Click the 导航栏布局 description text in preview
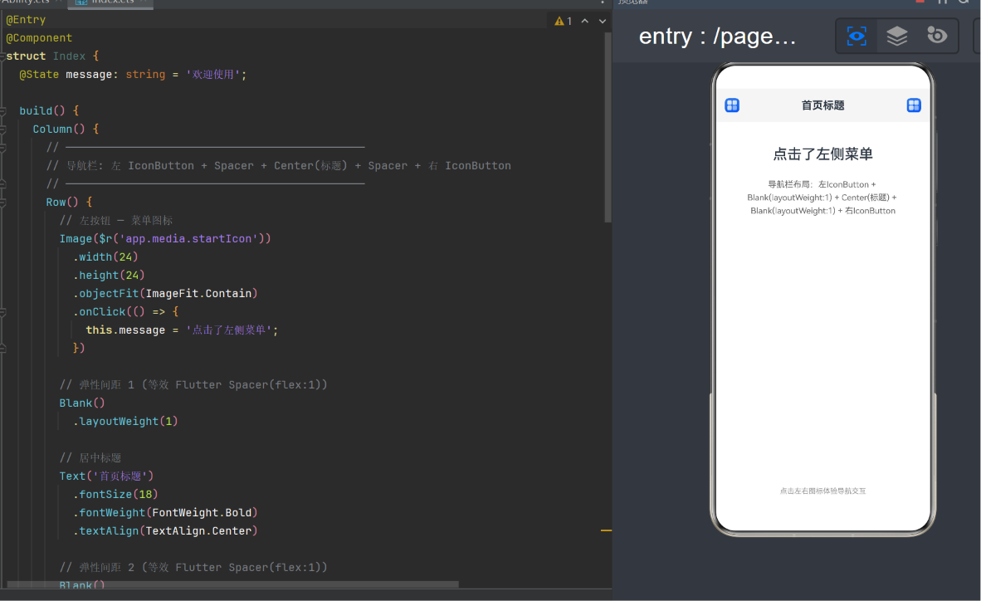This screenshot has width=981, height=601. (822, 198)
